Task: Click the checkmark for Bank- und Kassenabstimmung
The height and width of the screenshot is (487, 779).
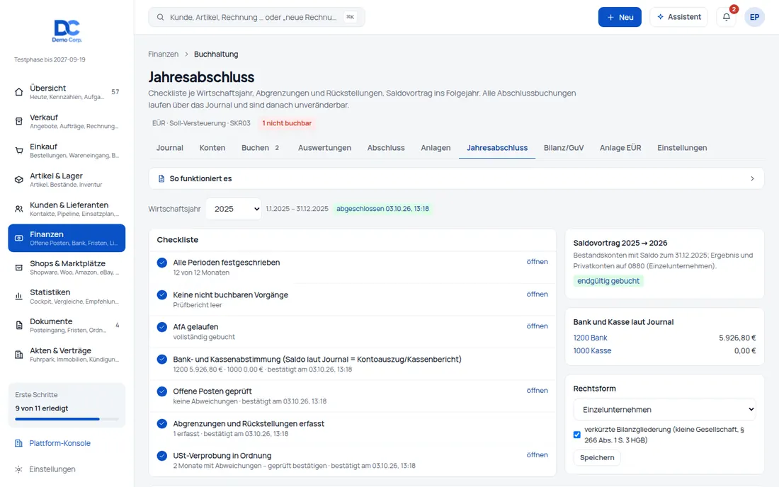Action: [162, 360]
